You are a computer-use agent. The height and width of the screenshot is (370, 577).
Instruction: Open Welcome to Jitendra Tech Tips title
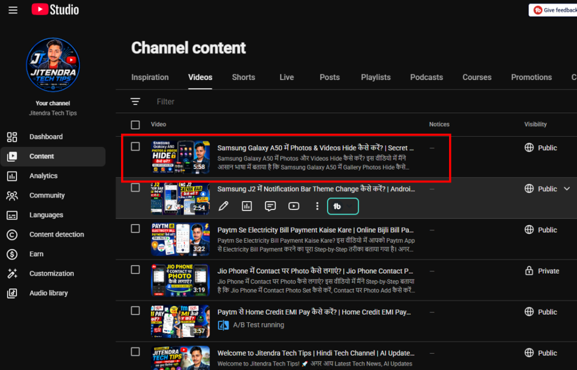316,353
